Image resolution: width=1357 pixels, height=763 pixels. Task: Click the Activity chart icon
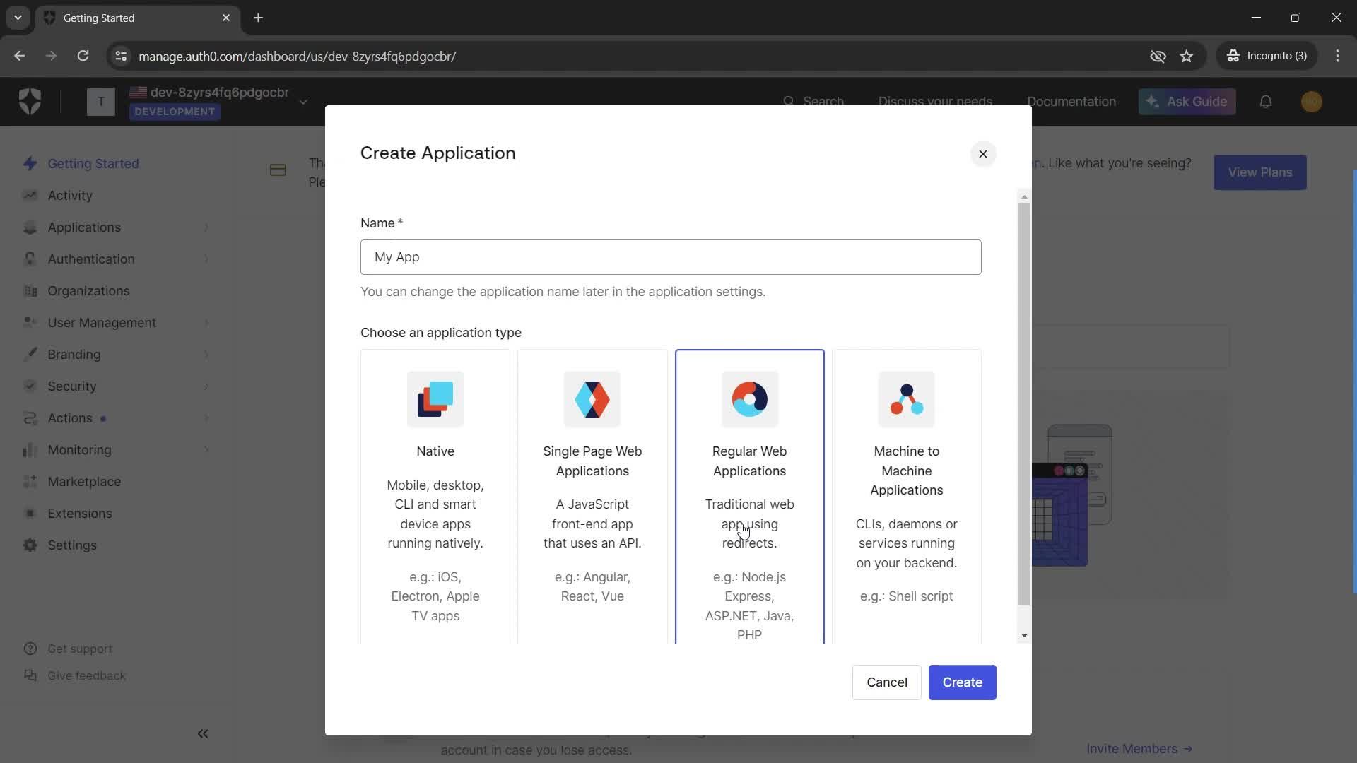pos(30,195)
